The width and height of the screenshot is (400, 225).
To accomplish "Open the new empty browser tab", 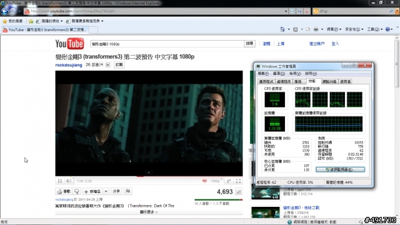I will click(93, 30).
